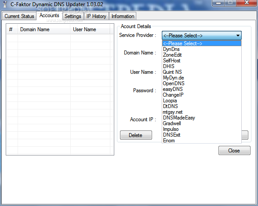Select DNSMadeEasy from the list
Screen dimensions: 258x206
(x=202, y=118)
